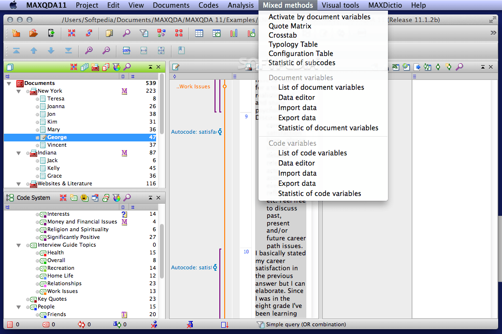Open the Visual tools menu
The width and height of the screenshot is (502, 334).
(x=340, y=5)
